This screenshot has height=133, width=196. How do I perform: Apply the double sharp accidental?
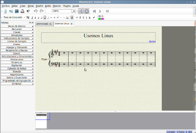pyautogui.click(x=77, y=18)
